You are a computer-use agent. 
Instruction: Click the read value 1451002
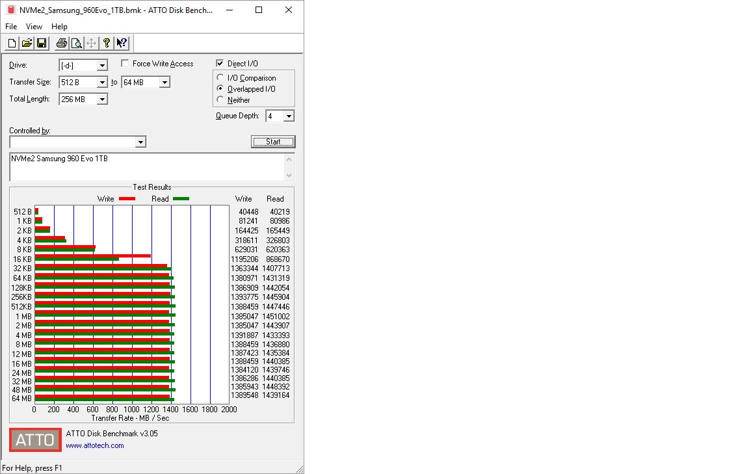coord(276,316)
